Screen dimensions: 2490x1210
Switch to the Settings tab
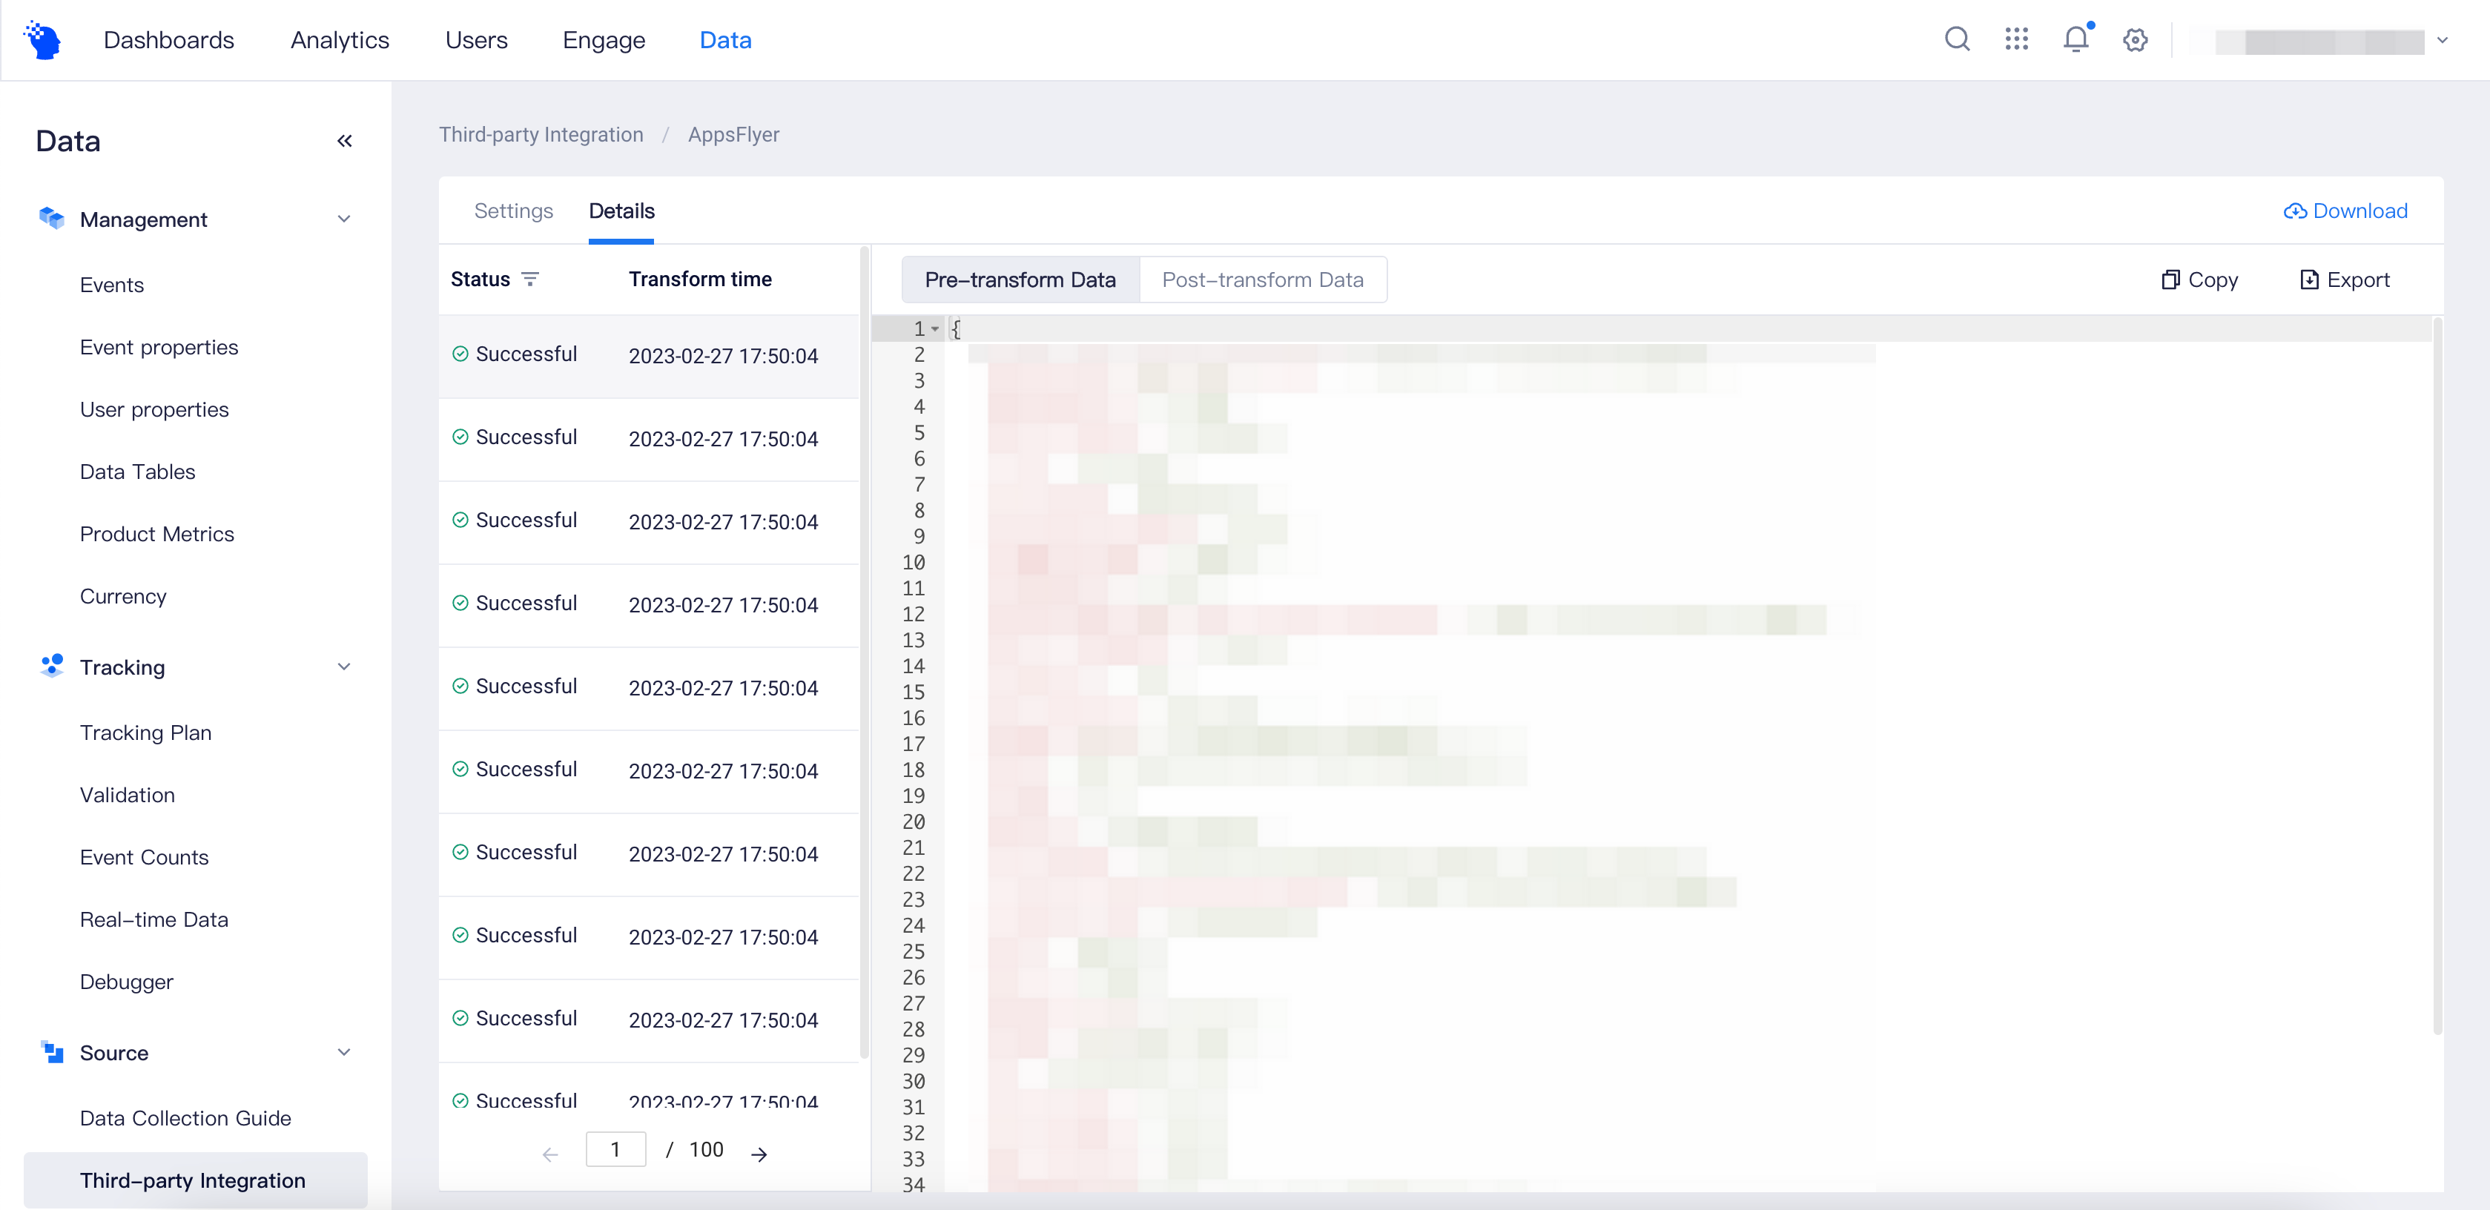pos(513,211)
